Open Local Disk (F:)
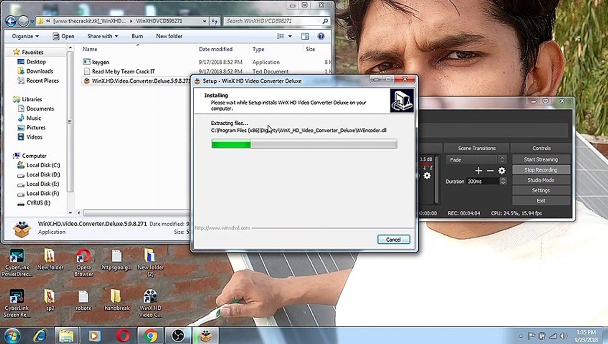The width and height of the screenshot is (608, 344). [39, 193]
